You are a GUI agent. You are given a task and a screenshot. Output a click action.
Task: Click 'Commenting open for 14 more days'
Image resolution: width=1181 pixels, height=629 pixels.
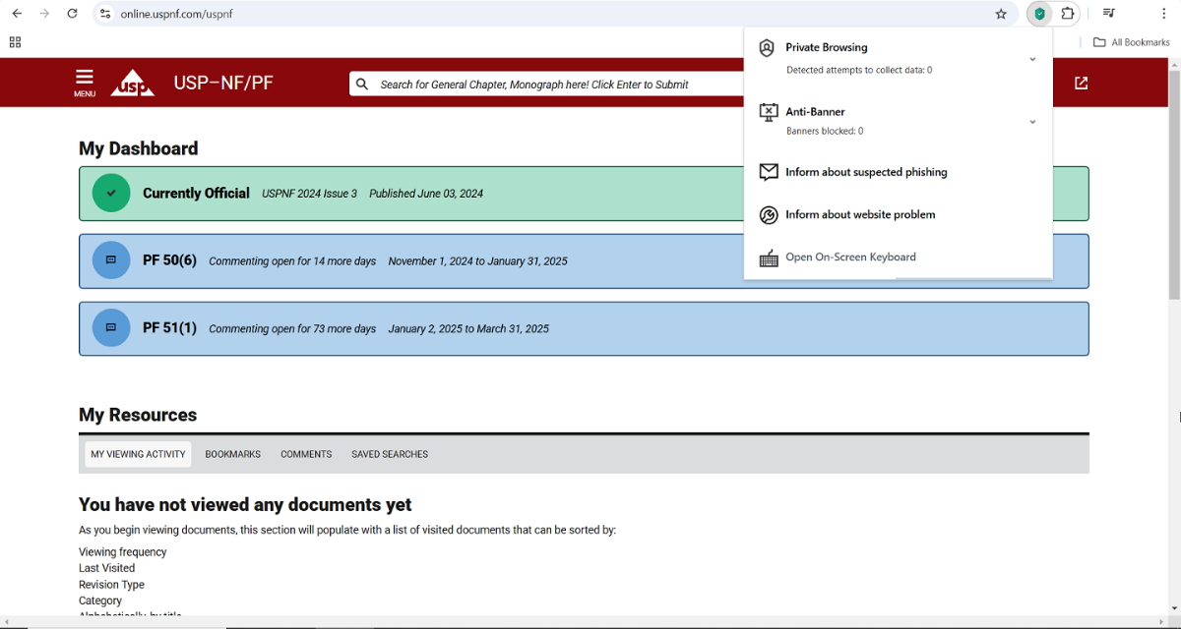tap(292, 261)
